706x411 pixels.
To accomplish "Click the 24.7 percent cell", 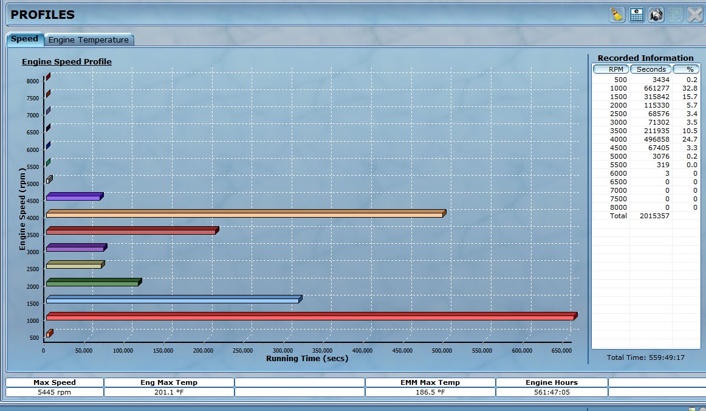I will pos(690,140).
